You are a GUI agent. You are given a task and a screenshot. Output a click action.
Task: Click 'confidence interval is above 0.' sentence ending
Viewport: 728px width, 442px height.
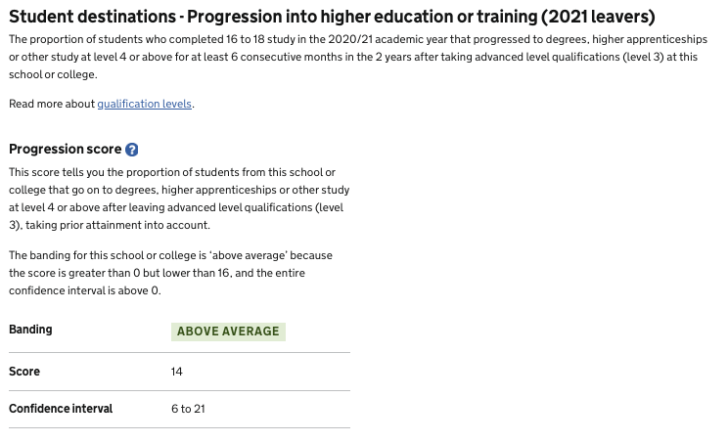(x=85, y=290)
